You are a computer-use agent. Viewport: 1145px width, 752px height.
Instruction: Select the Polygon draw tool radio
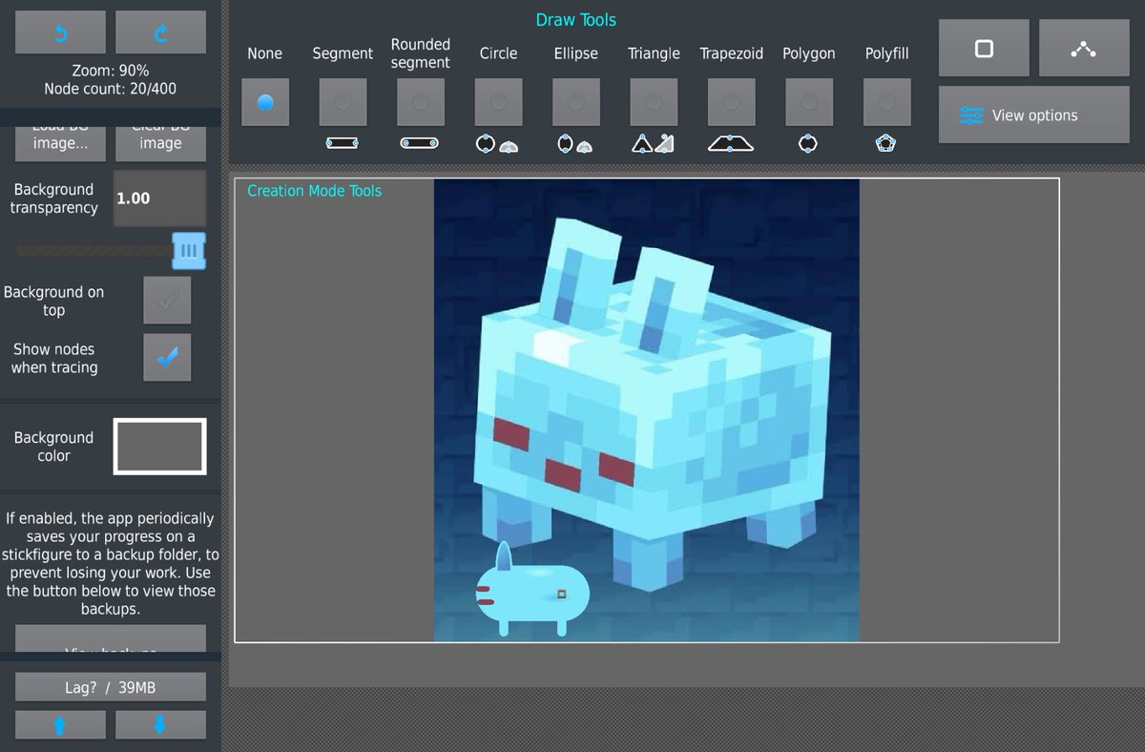tap(809, 102)
